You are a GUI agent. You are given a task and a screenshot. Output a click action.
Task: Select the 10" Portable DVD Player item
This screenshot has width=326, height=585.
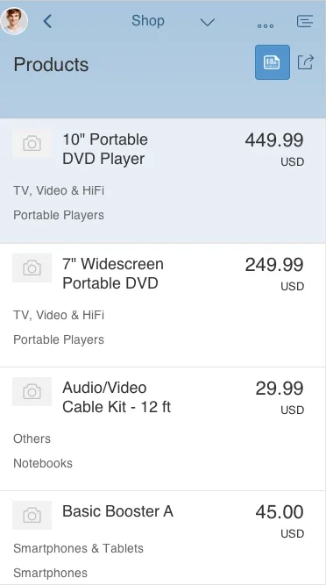163,181
